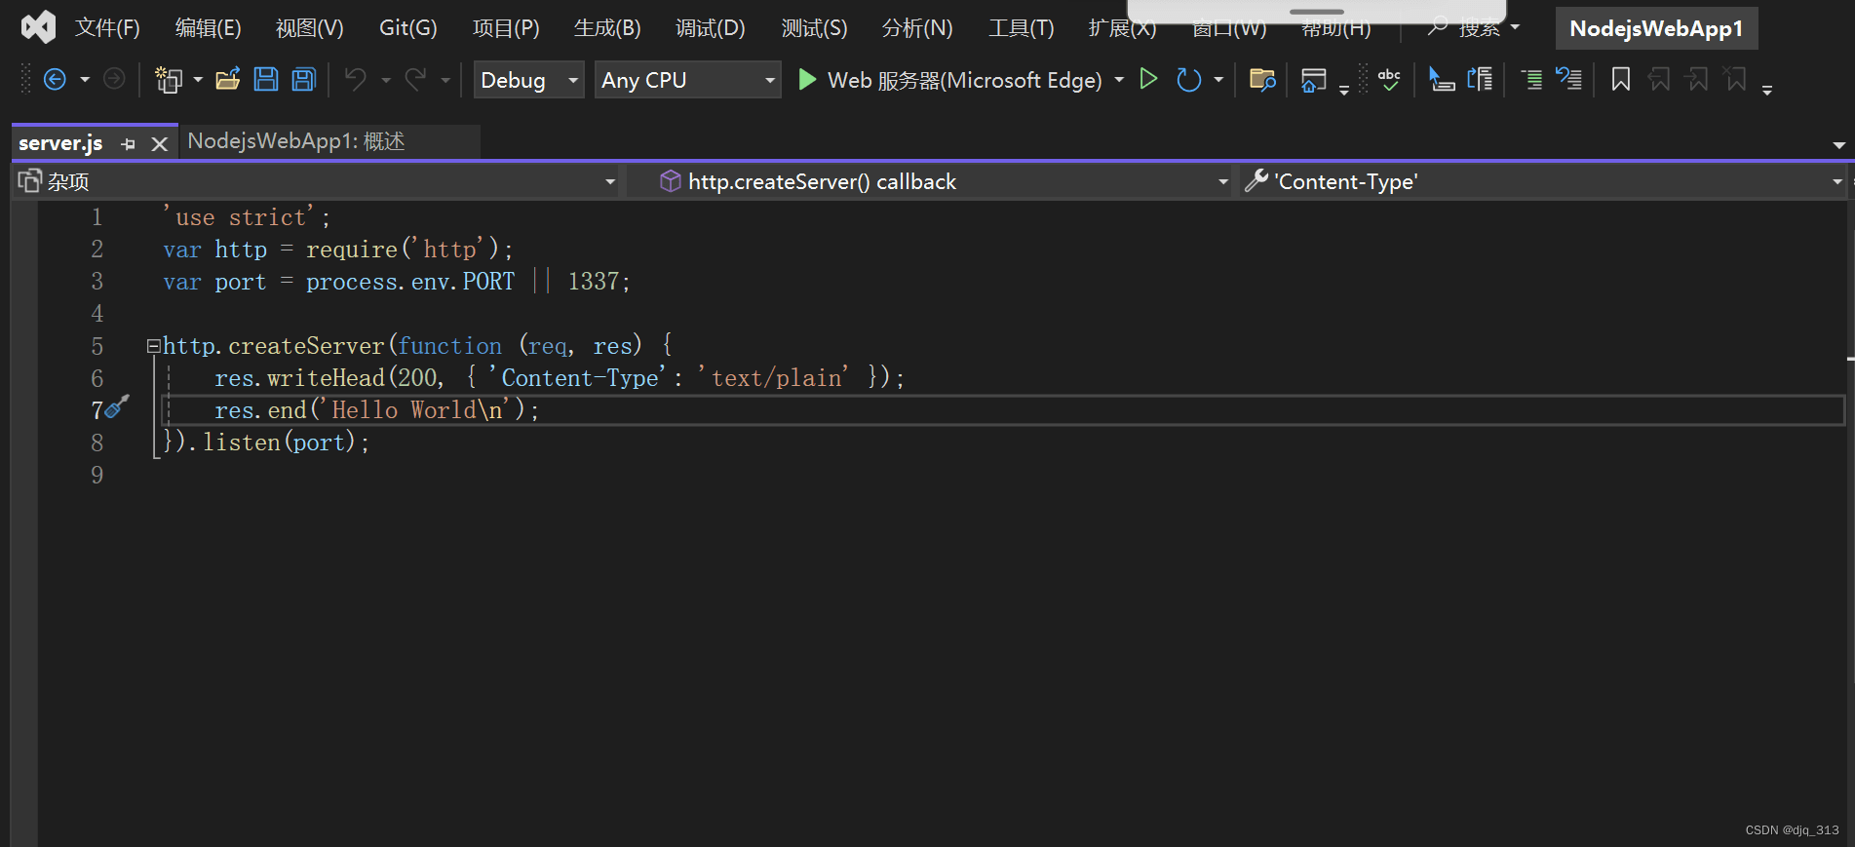The width and height of the screenshot is (1855, 847).
Task: Open the standard toolbar overflow arrow after home icon
Action: (x=1344, y=90)
